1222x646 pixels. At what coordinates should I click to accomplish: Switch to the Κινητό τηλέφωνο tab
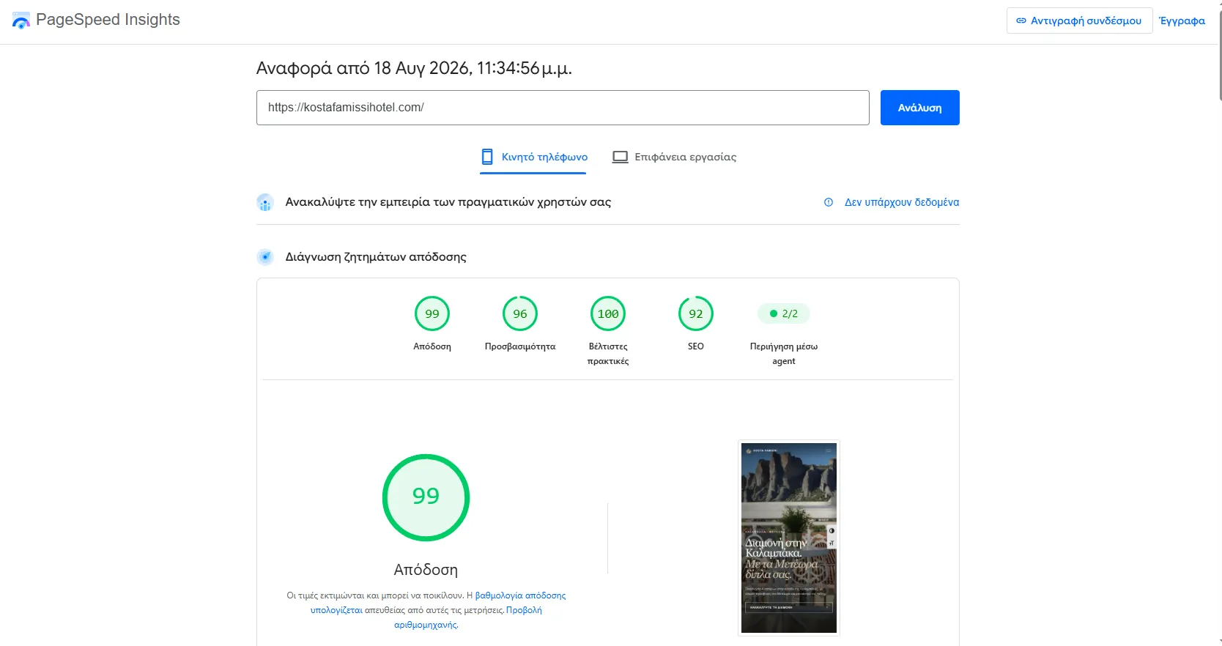click(x=533, y=157)
